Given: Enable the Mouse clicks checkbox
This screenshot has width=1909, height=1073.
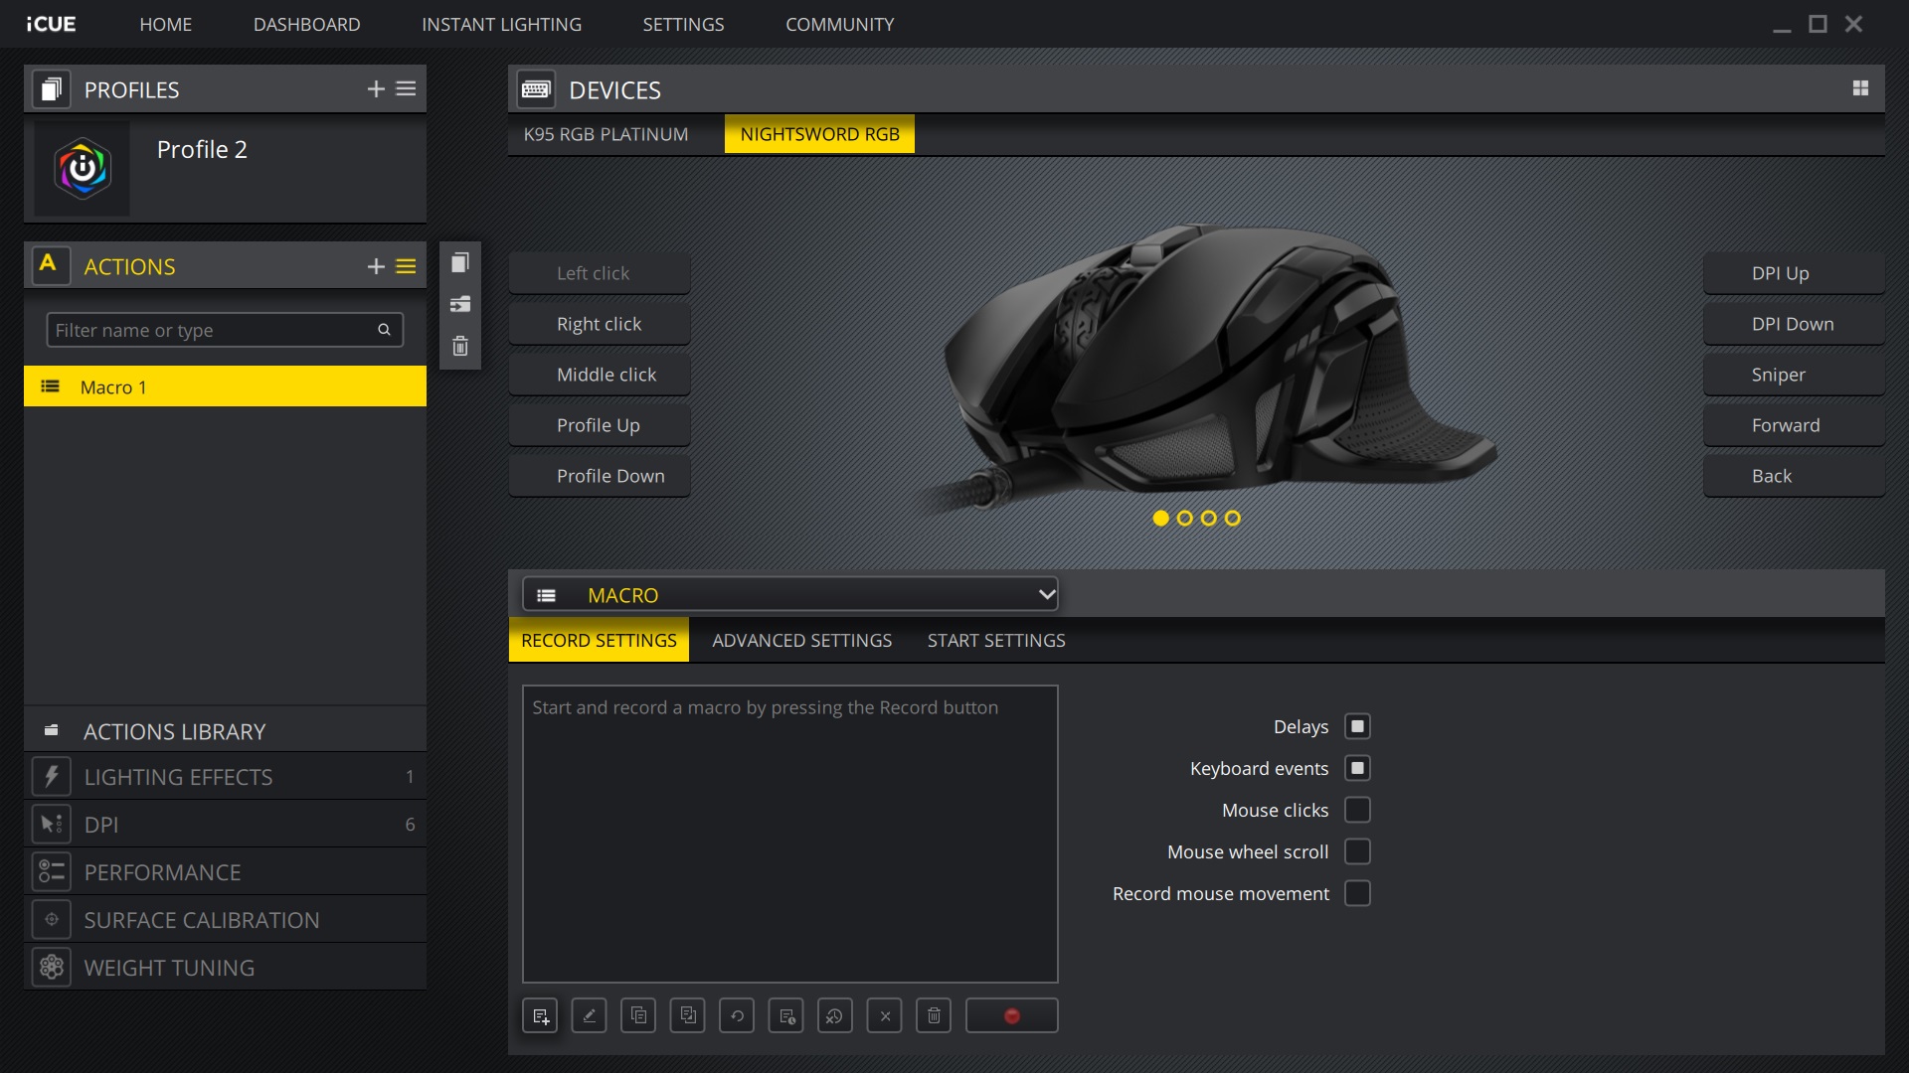Looking at the screenshot, I should point(1356,810).
